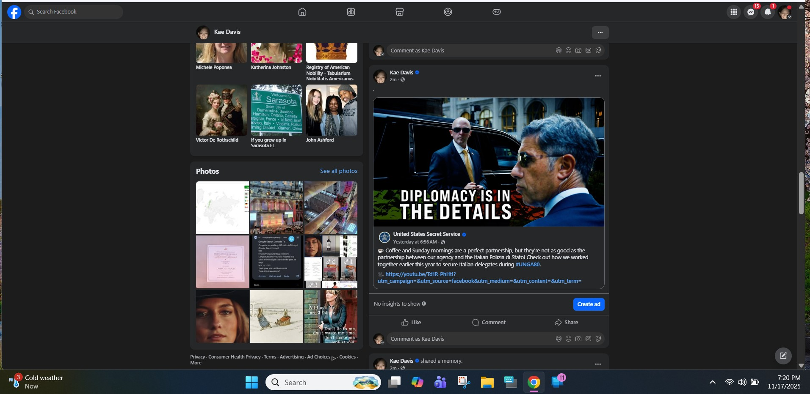Image resolution: width=810 pixels, height=394 pixels.
Task: Click the Facebook logo
Action: click(14, 12)
